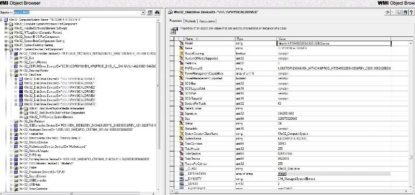Click the folder icon of Win32_Bus node

[x=16, y=58]
